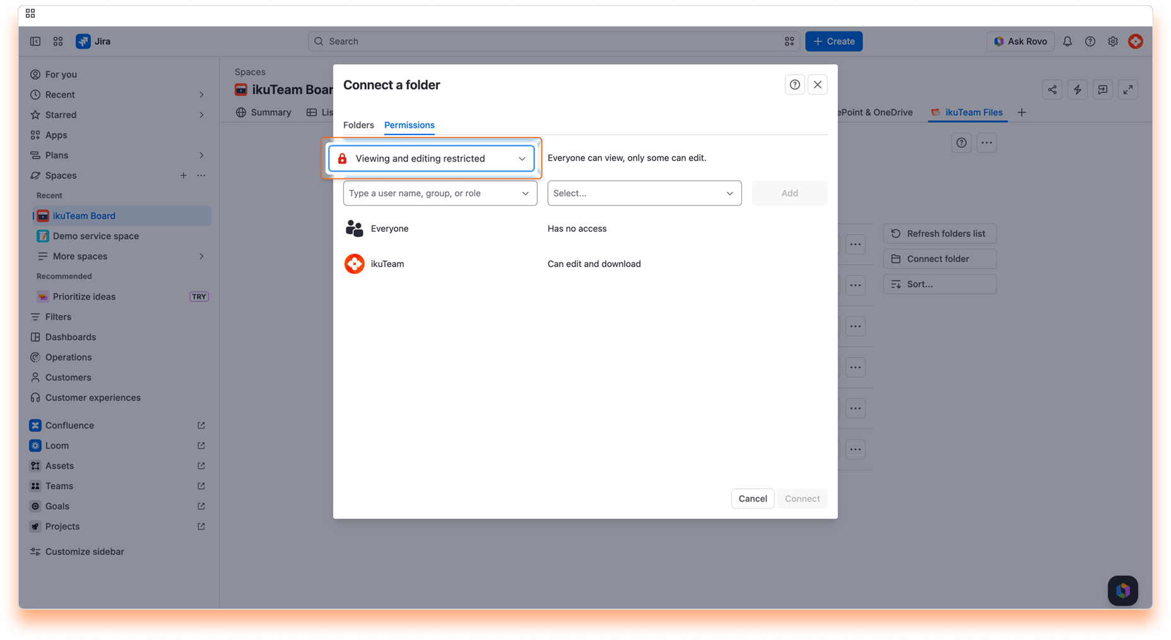Open the app switcher grid icon
Image resolution: width=1171 pixels, height=640 pixels.
tap(58, 41)
